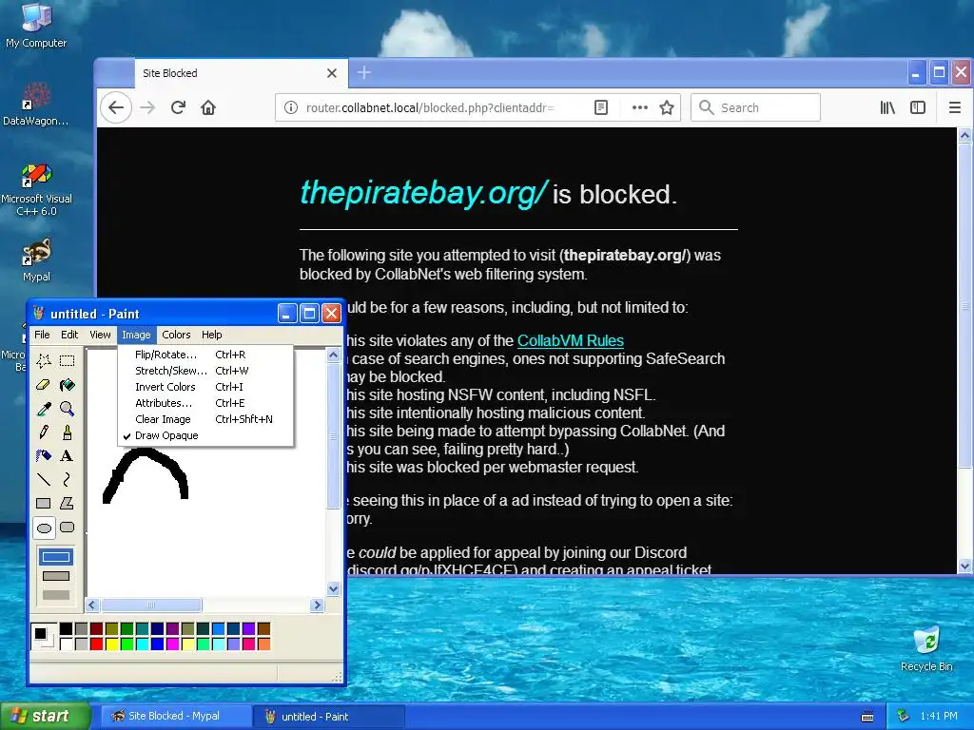The width and height of the screenshot is (974, 730).
Task: Choose Attributes from Image menu
Action: click(x=205, y=403)
